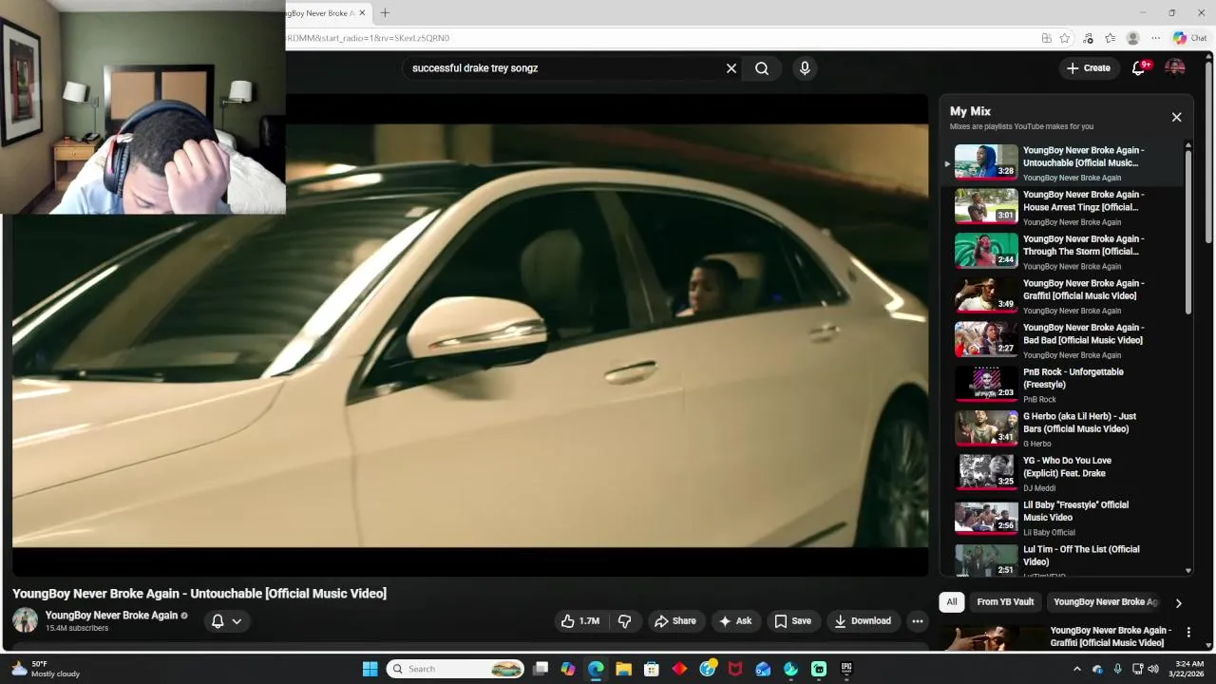This screenshot has width=1216, height=684.
Task: Click PnB Rock - Unforgettable (Freestyle) title
Action: click(x=1073, y=378)
